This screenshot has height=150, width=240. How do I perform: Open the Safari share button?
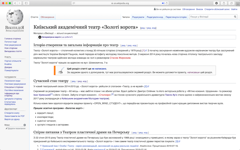coord(224,3)
